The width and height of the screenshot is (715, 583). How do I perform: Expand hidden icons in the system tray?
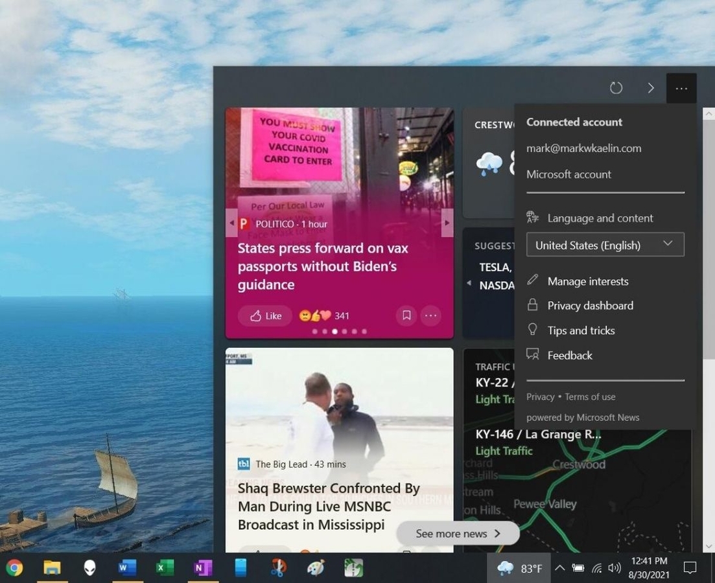pyautogui.click(x=560, y=568)
